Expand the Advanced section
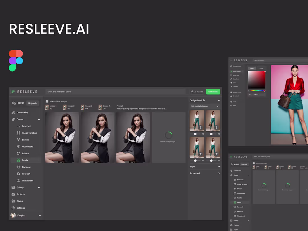 pyautogui.click(x=205, y=173)
